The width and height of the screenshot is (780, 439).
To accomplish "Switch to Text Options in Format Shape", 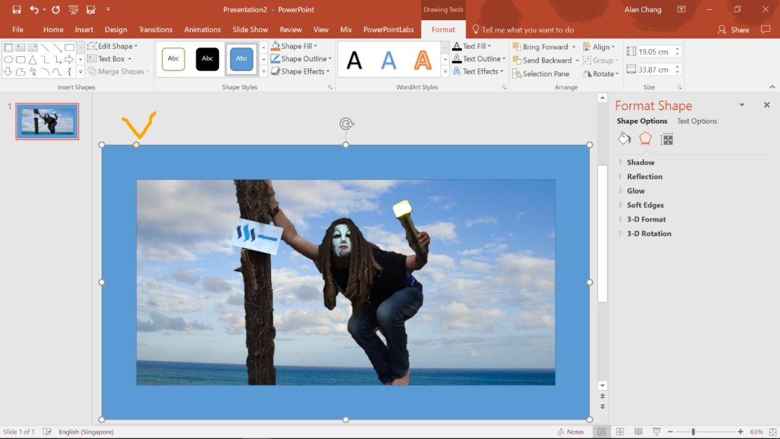I will tap(697, 121).
